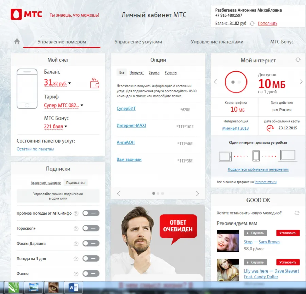The width and height of the screenshot is (306, 294).
Task: Filter options by Звонки
Action: tap(154, 73)
